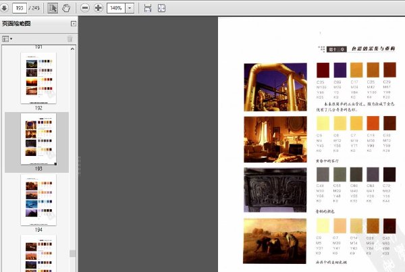Click the page number field showing 193

[20, 8]
